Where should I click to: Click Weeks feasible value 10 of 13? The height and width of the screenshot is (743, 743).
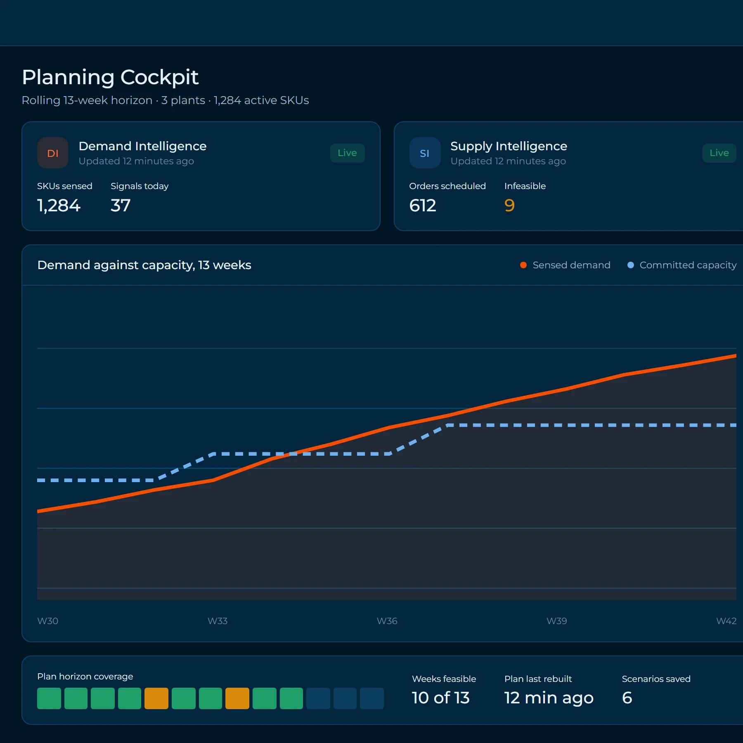440,698
